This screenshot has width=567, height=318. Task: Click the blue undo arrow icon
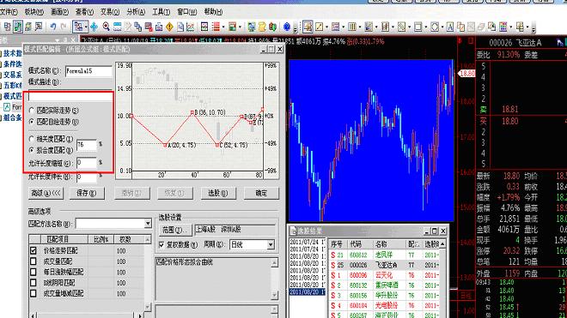pyautogui.click(x=53, y=27)
